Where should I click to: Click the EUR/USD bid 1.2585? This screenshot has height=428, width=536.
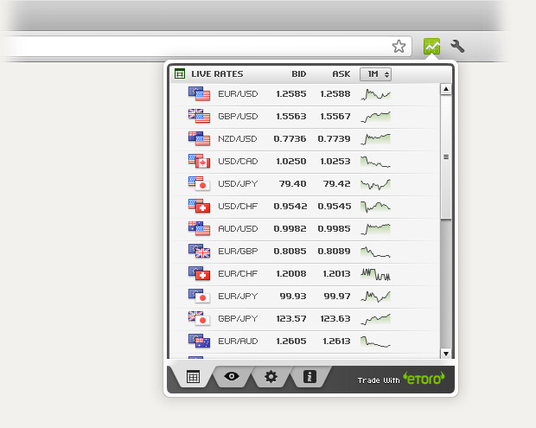click(x=290, y=94)
